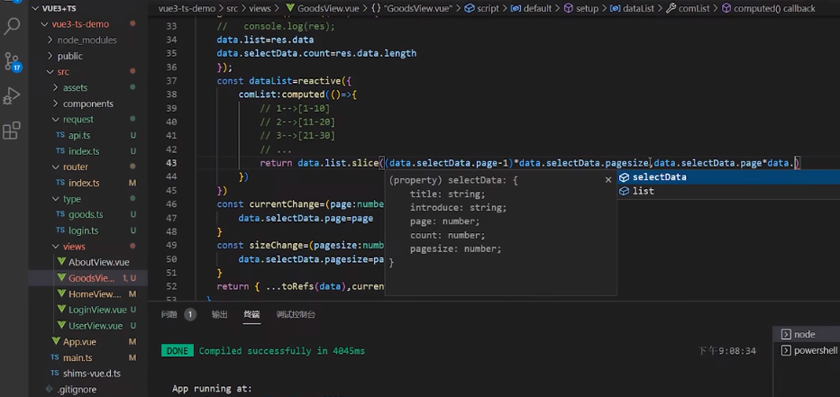Image resolution: width=840 pixels, height=397 pixels.
Task: Switch to the 调试控制台 (Debug Console) tab
Action: (x=296, y=314)
